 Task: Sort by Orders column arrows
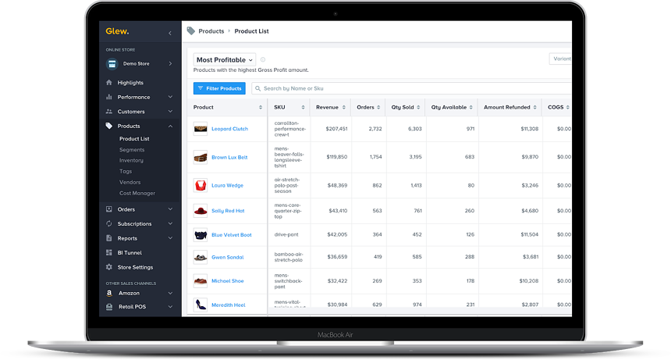378,108
